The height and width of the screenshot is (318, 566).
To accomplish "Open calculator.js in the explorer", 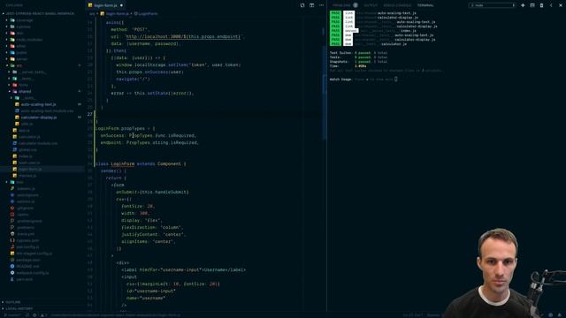I will [x=29, y=137].
